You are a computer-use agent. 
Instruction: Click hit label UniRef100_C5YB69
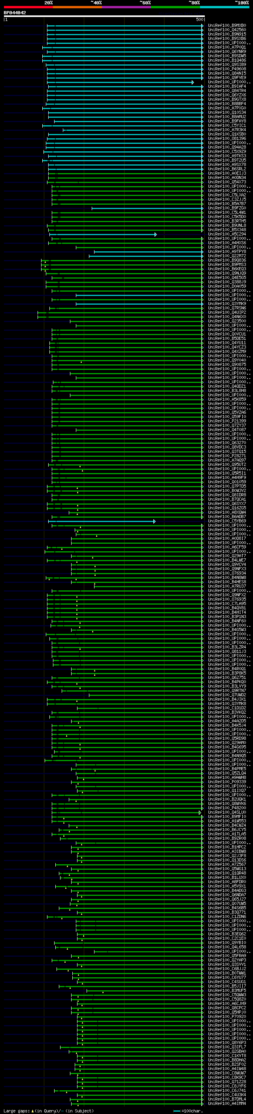point(227,522)
